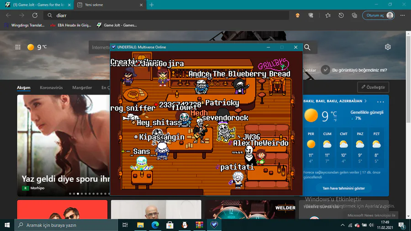Open Microsoft Edge from the taskbar
This screenshot has width=411, height=231.
[155, 225]
